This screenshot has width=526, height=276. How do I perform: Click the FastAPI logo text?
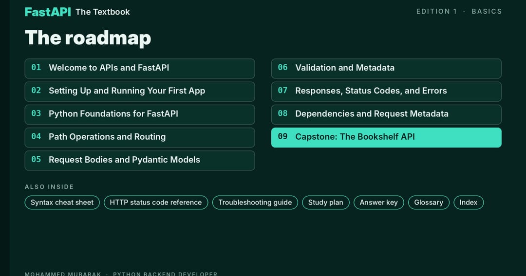point(48,12)
